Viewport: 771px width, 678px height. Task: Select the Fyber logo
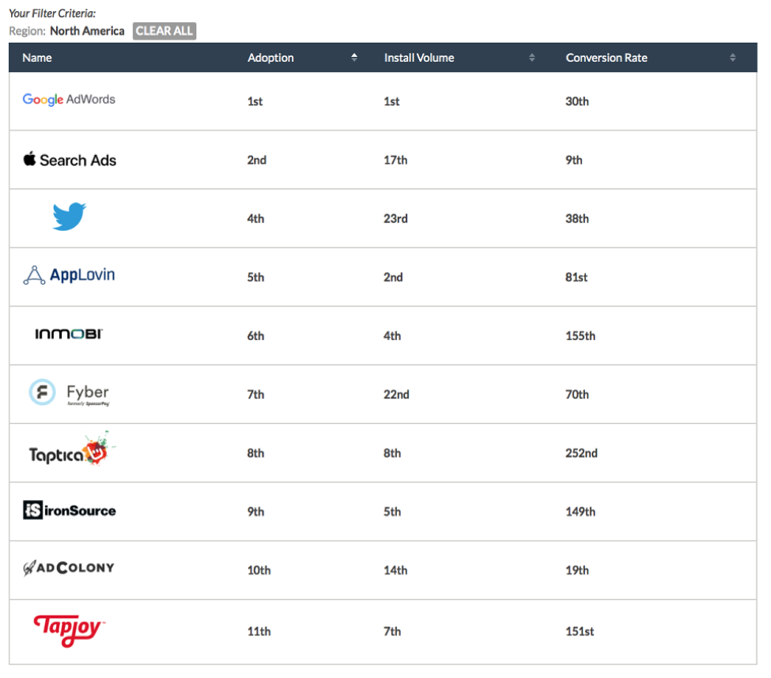69,393
